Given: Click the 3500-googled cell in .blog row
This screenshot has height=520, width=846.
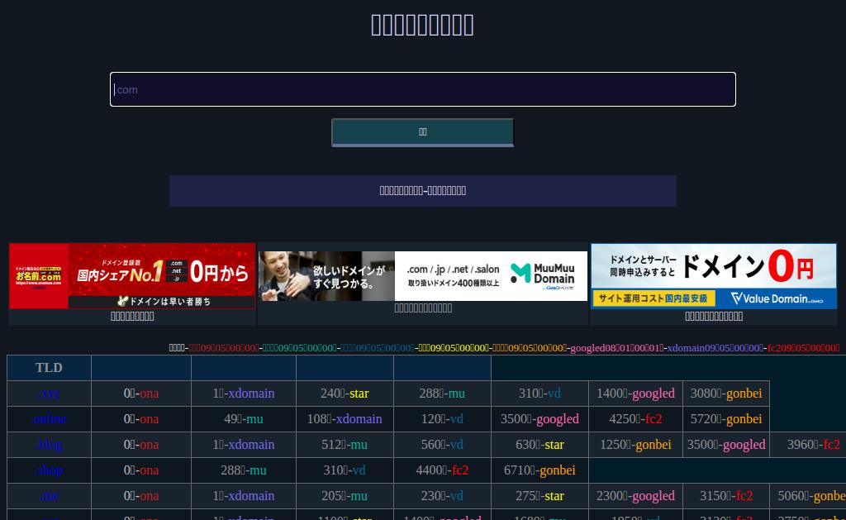Looking at the screenshot, I should [726, 445].
